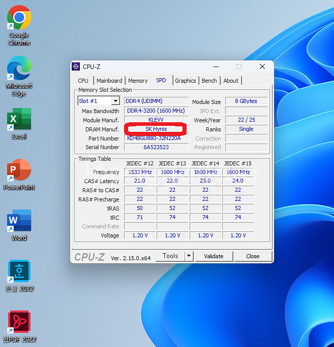Click tRAS value 50 under JEDEC #12
334x347 pixels.
140,208
